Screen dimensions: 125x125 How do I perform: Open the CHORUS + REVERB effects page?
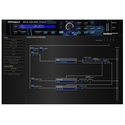click(x=14, y=74)
